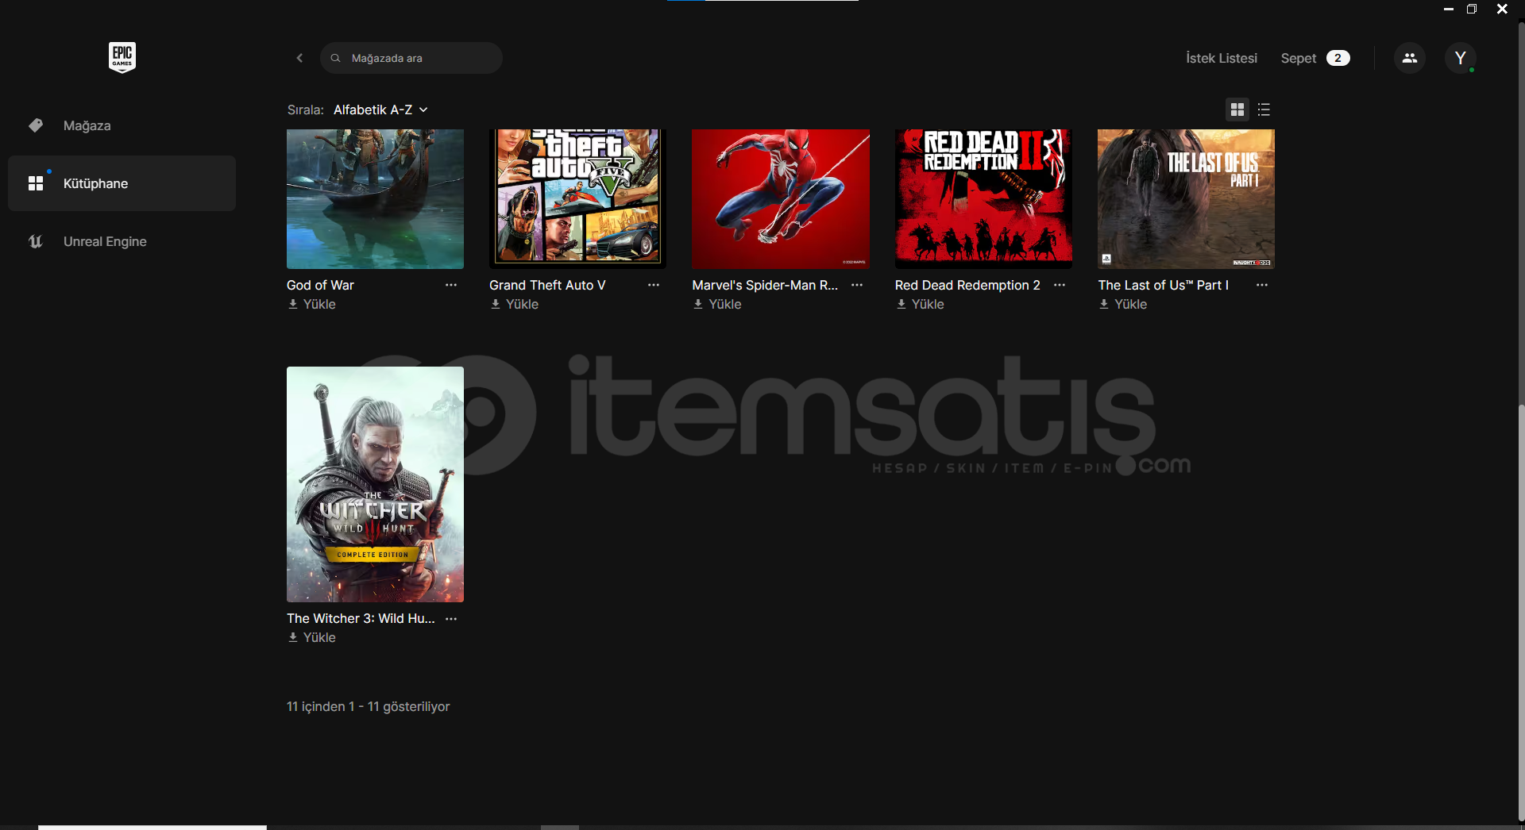This screenshot has width=1525, height=830.
Task: Open the Sepet cart
Action: 1298,58
